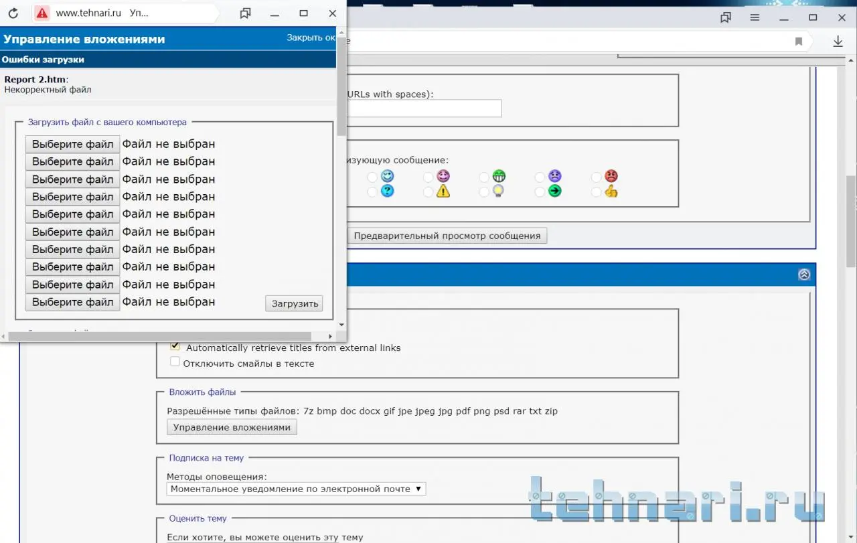Click the yellow warning triangle icon
Image resolution: width=857 pixels, height=543 pixels.
click(443, 191)
